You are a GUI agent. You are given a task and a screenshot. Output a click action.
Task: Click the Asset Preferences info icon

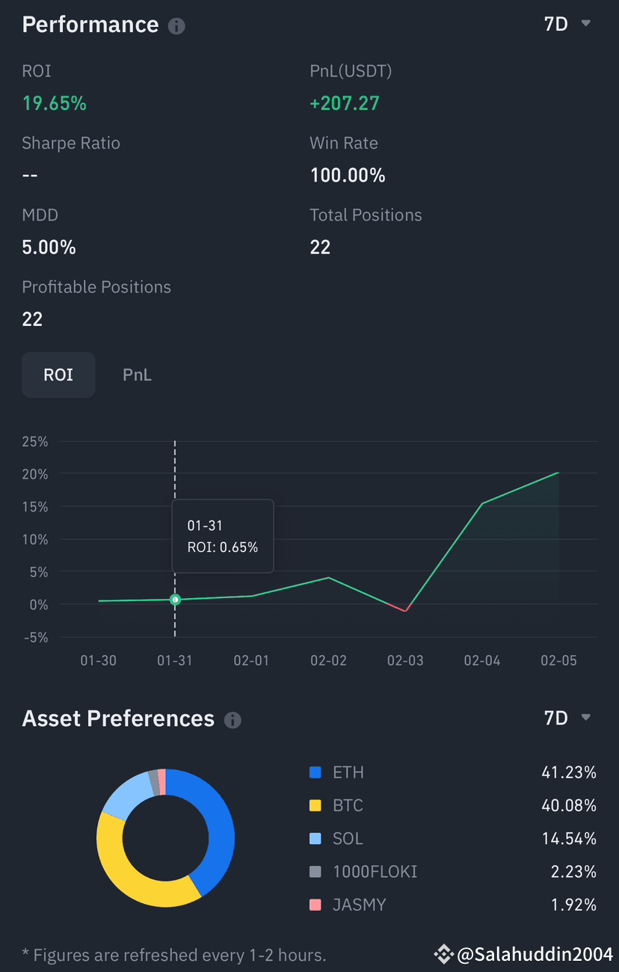coord(232,721)
